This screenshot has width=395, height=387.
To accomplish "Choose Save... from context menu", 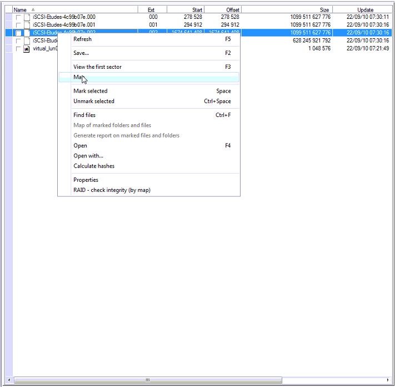I will [x=149, y=53].
